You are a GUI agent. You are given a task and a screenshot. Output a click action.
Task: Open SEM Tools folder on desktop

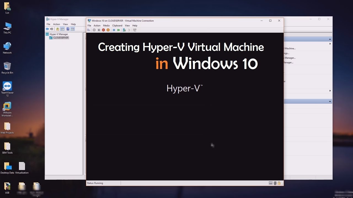pos(7,148)
